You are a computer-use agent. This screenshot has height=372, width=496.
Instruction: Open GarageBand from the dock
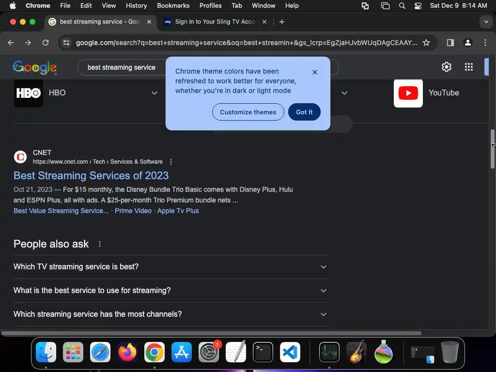356,352
